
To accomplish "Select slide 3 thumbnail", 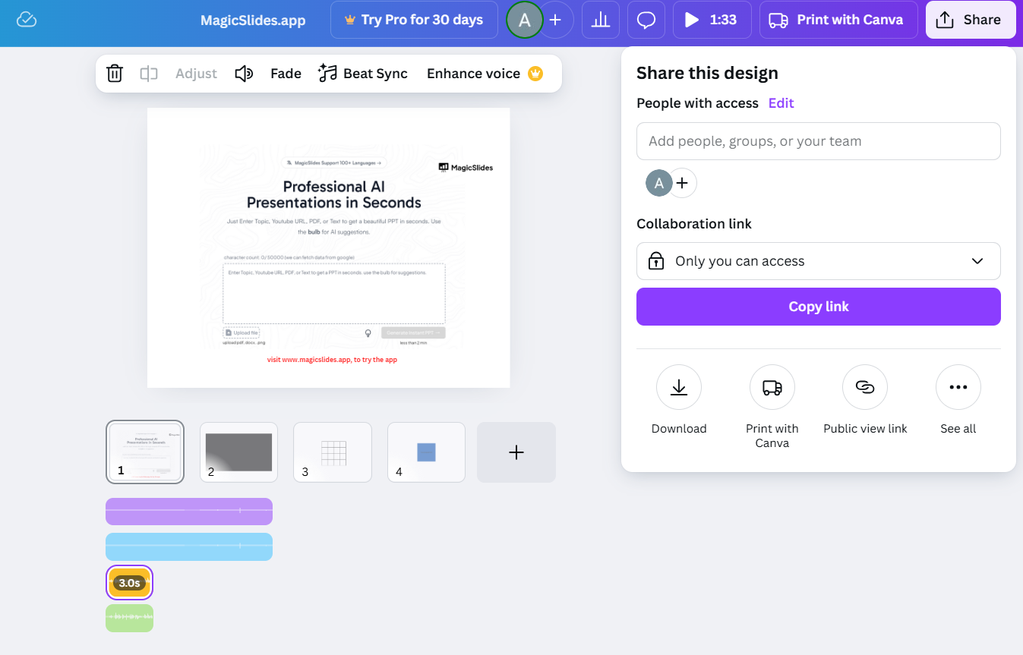I will click(333, 452).
